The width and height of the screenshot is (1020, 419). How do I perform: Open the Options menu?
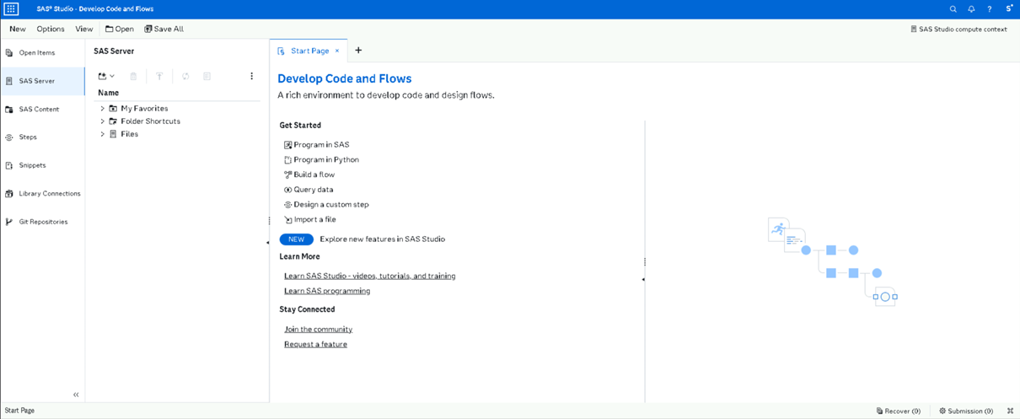pyautogui.click(x=51, y=29)
